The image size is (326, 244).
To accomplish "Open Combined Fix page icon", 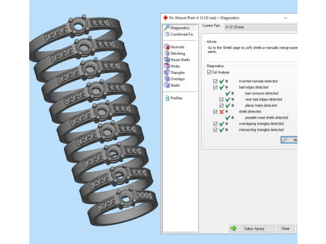I will (x=167, y=34).
